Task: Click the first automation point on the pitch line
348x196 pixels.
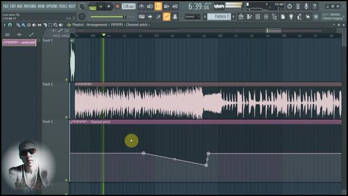Action: click(x=144, y=153)
